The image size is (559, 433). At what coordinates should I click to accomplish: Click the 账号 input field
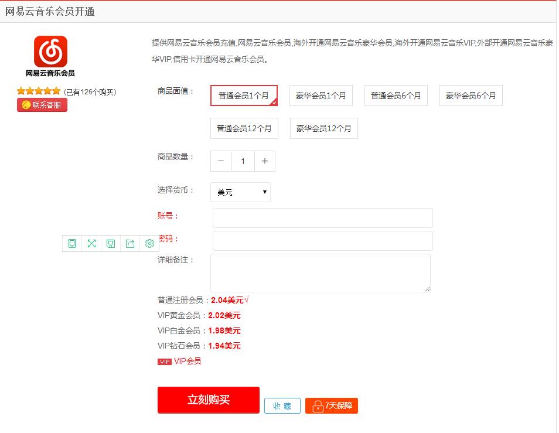pos(323,218)
